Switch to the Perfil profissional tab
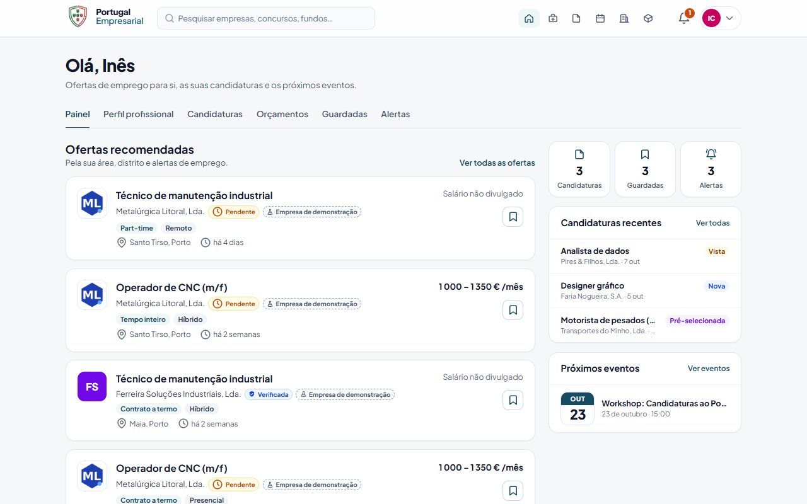The height and width of the screenshot is (504, 807). coord(139,114)
